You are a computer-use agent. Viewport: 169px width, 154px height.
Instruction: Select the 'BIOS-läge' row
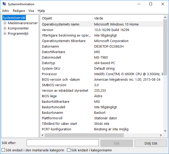pos(102,96)
